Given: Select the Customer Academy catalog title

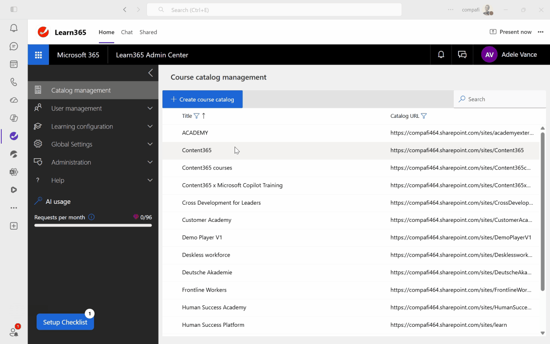Looking at the screenshot, I should click(207, 220).
